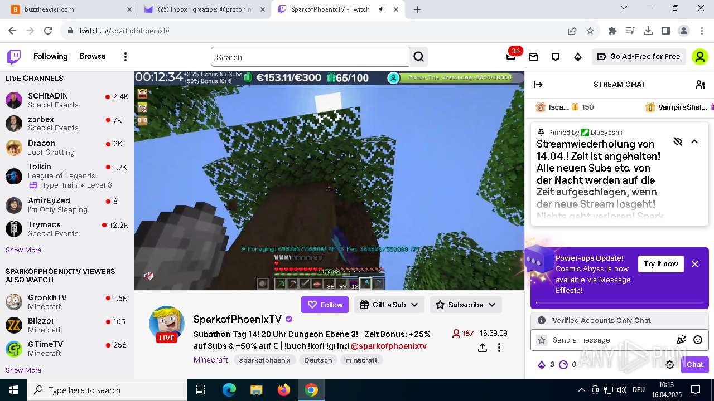Click the video player muted icon
The height and width of the screenshot is (401, 714).
148,275
